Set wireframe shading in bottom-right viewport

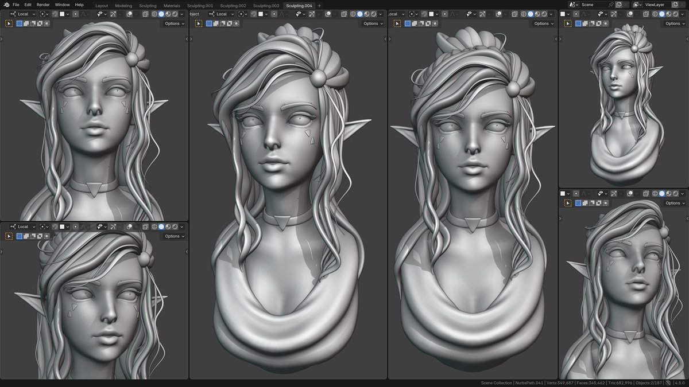[655, 193]
